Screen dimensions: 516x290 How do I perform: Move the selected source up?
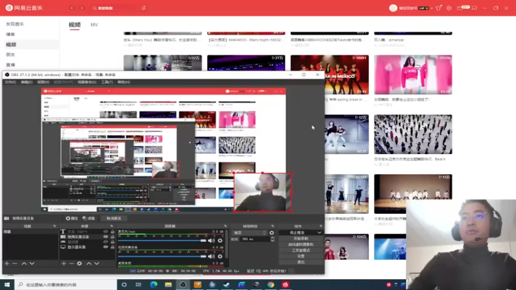(89, 264)
